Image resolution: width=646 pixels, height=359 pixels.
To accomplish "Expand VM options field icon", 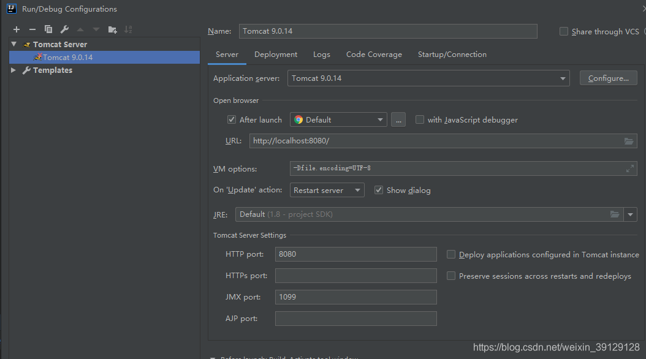I will click(630, 168).
